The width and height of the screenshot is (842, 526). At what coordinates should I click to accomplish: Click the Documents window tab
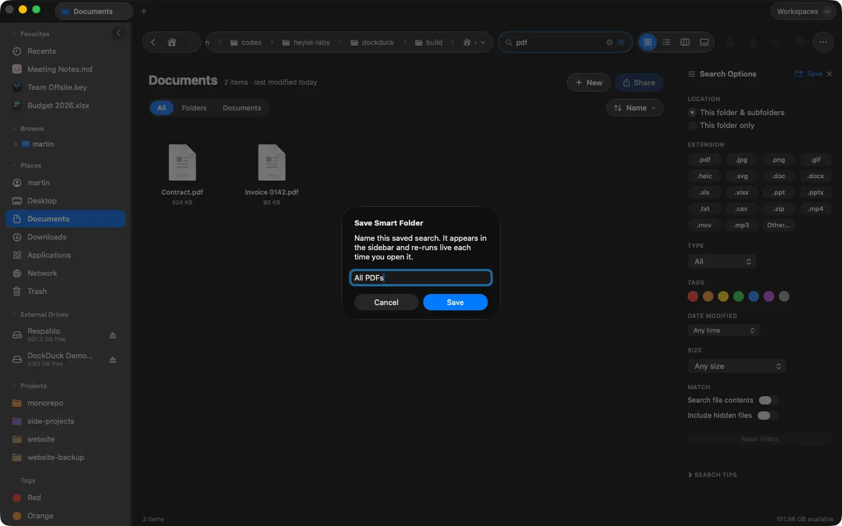coord(94,11)
